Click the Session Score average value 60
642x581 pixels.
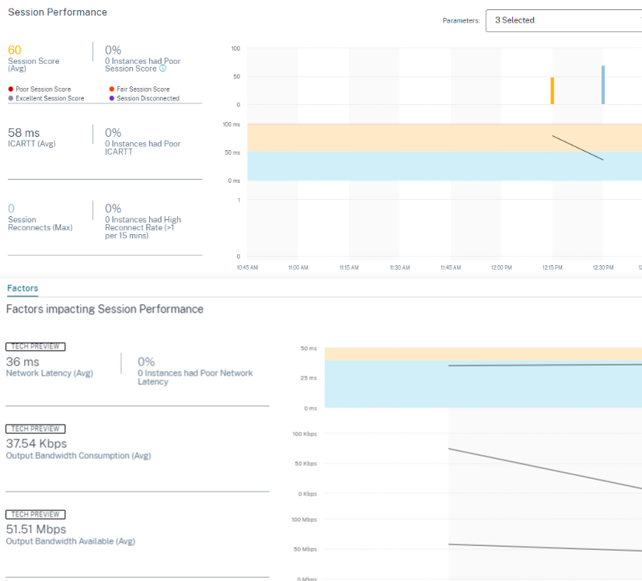(15, 50)
